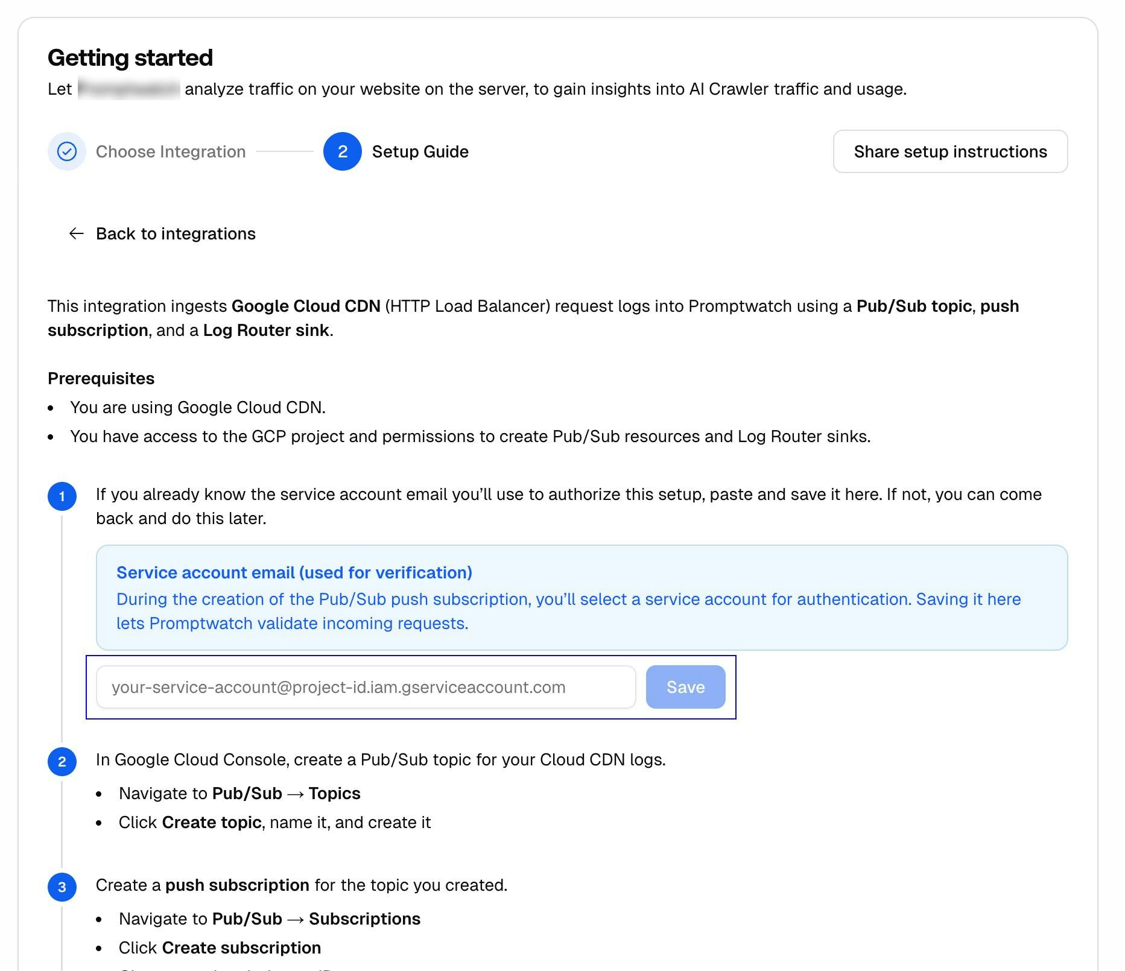Click the step 2 circle badge

pos(62,761)
